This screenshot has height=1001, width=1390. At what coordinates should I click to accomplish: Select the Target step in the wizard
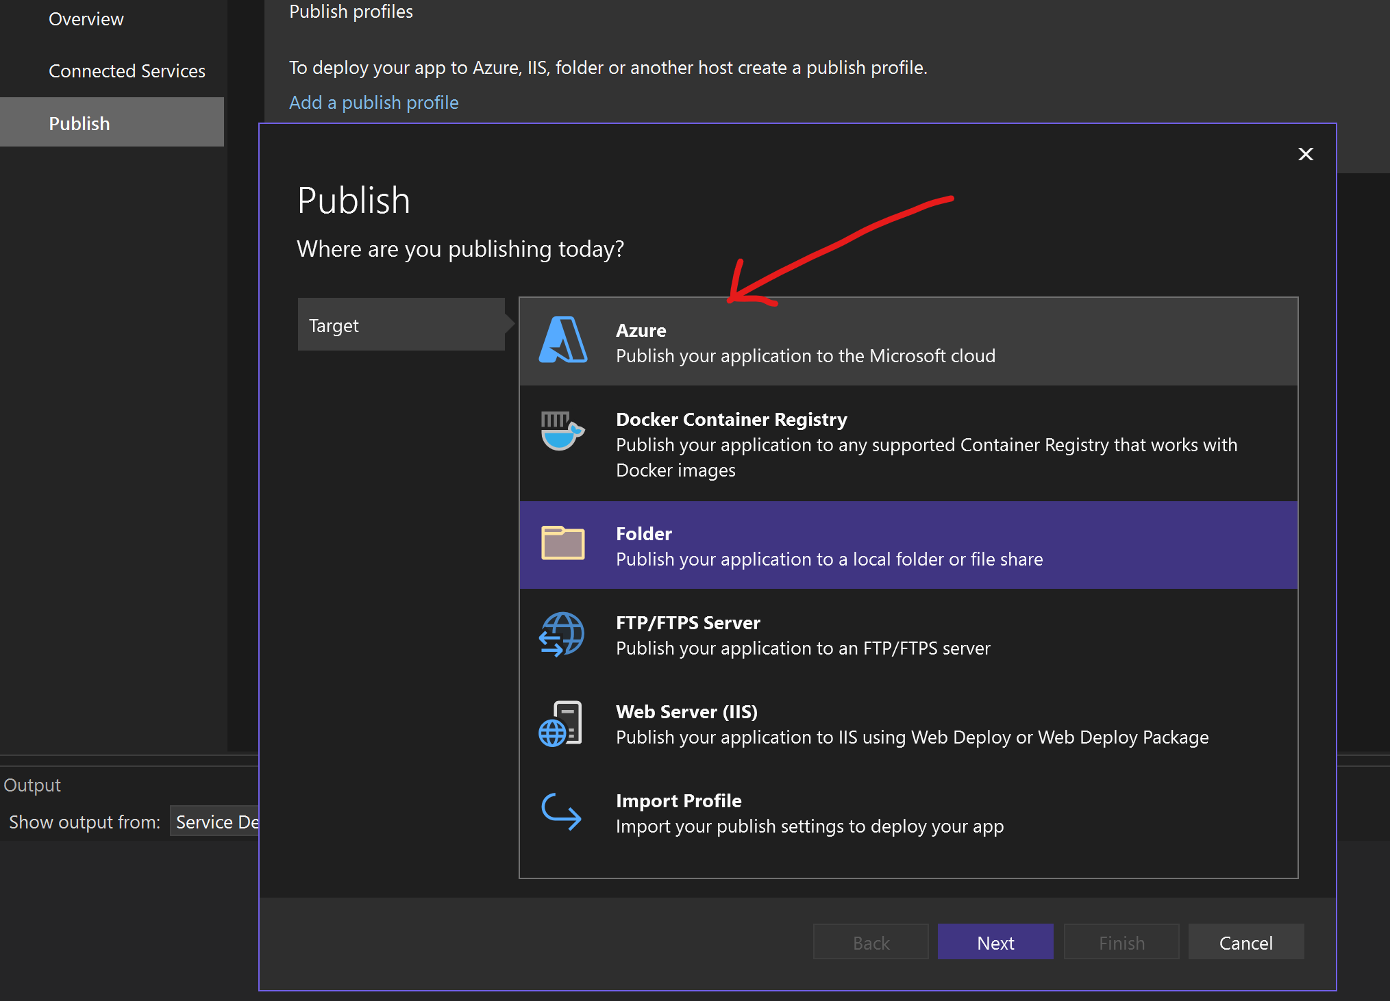point(401,325)
